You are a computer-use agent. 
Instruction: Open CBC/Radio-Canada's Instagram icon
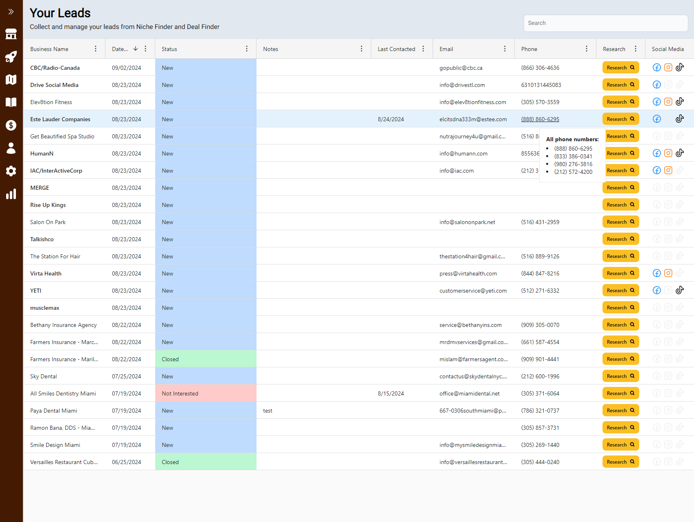click(x=668, y=67)
